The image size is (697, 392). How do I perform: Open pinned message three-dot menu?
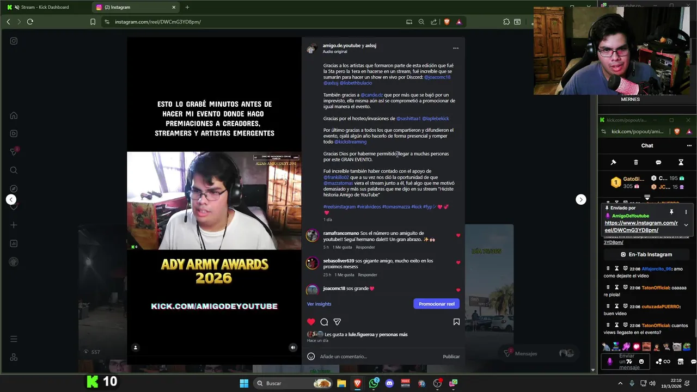686,212
